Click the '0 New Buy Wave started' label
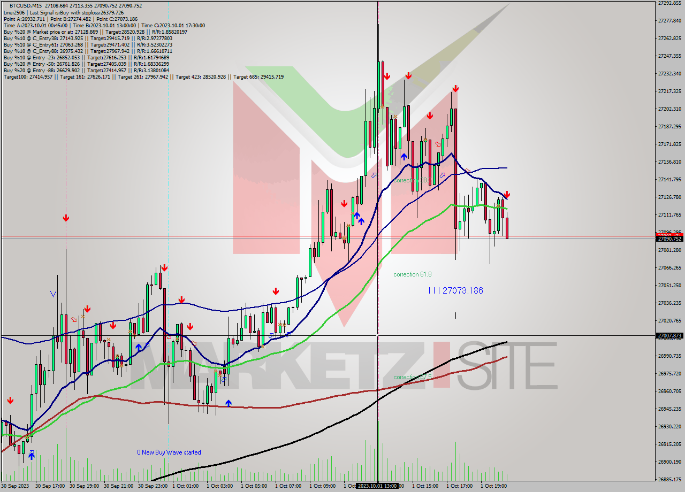 click(169, 452)
